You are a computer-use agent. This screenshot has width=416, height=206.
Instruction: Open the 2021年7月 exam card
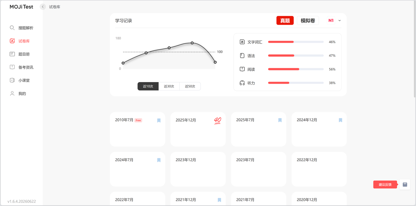coord(258,199)
